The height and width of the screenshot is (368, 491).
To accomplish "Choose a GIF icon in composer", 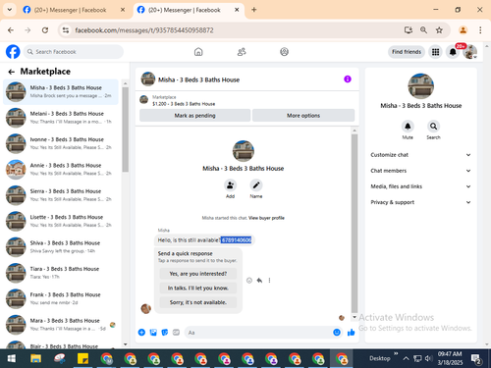I will point(176,333).
